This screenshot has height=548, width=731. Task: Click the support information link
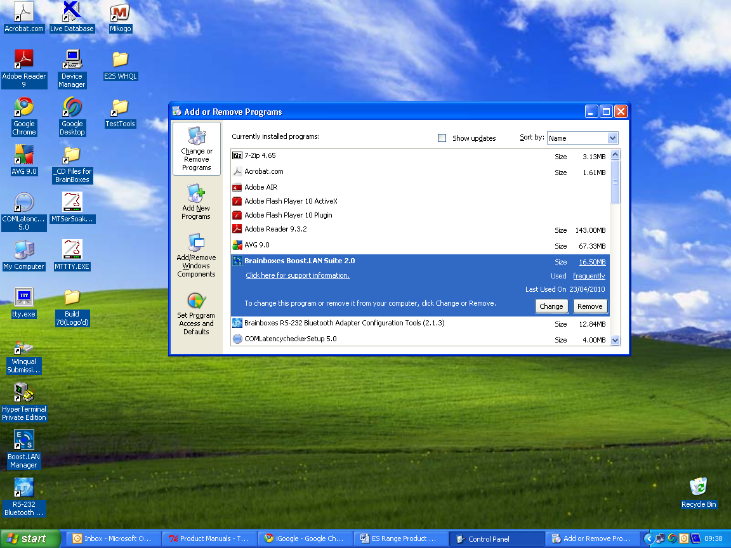point(297,275)
